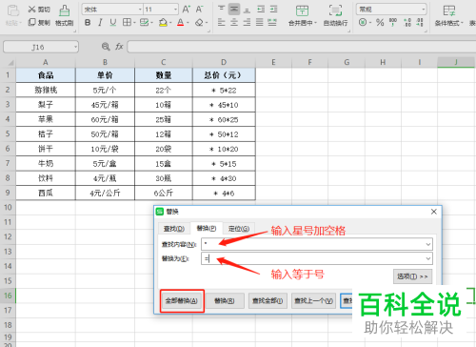Image resolution: width=476 pixels, height=347 pixels.
Task: Click the decrease indent icon
Action: (261, 10)
